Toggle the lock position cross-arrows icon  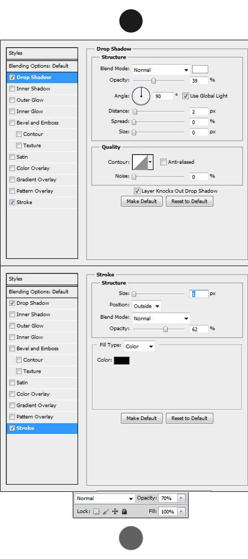(115, 511)
